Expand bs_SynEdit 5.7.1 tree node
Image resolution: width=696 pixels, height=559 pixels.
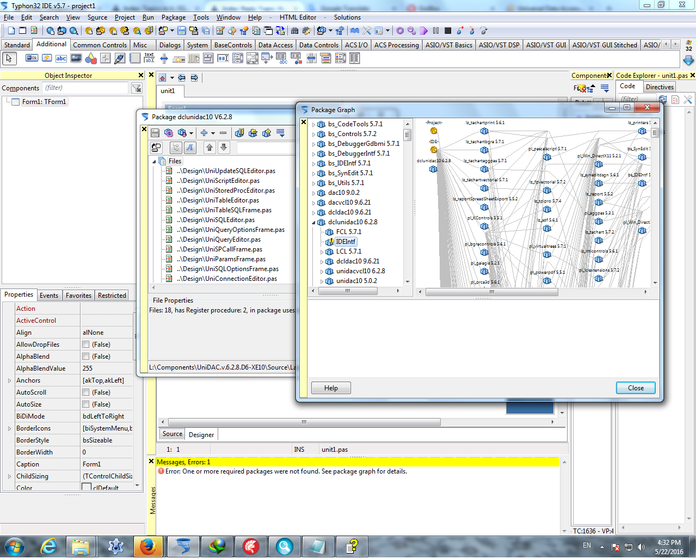point(313,174)
